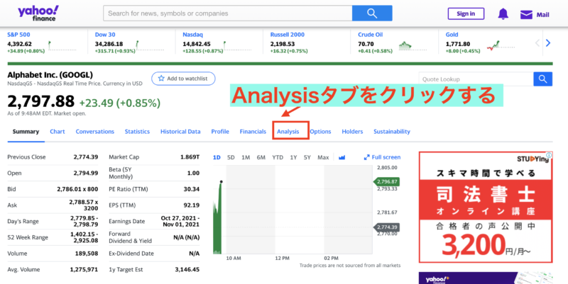Image resolution: width=568 pixels, height=284 pixels.
Task: Open chart type indicator icon
Action: [342, 157]
